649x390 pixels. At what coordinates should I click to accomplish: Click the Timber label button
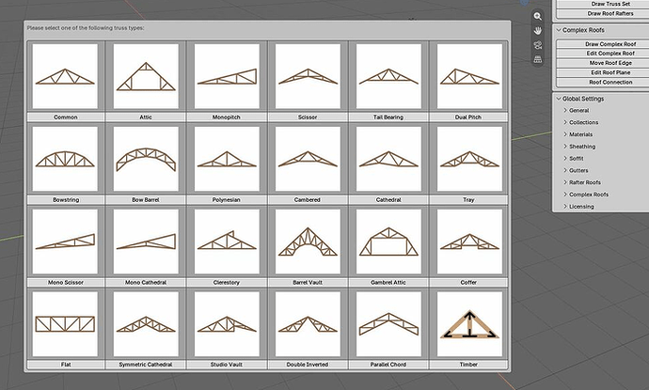[x=468, y=365]
